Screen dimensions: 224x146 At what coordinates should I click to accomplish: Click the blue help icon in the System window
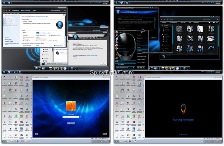(64, 15)
